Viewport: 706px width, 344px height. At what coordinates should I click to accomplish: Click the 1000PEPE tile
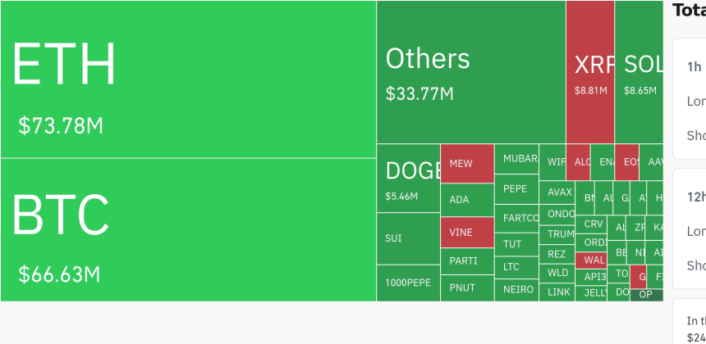click(x=408, y=283)
